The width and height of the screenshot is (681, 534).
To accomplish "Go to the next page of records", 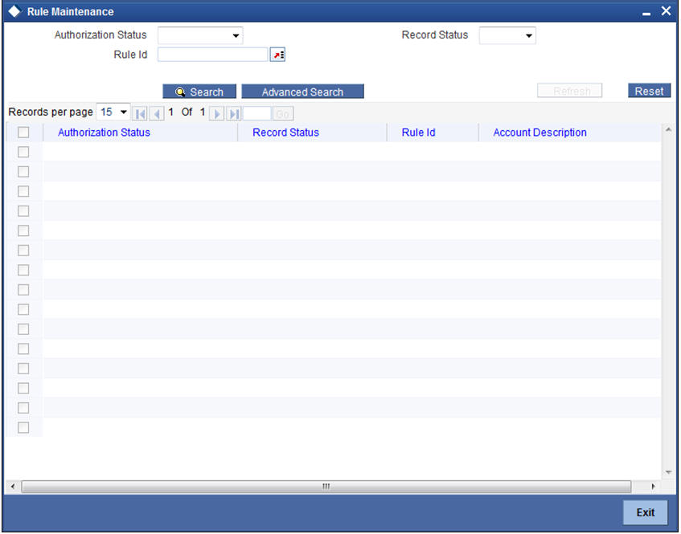I will [217, 114].
